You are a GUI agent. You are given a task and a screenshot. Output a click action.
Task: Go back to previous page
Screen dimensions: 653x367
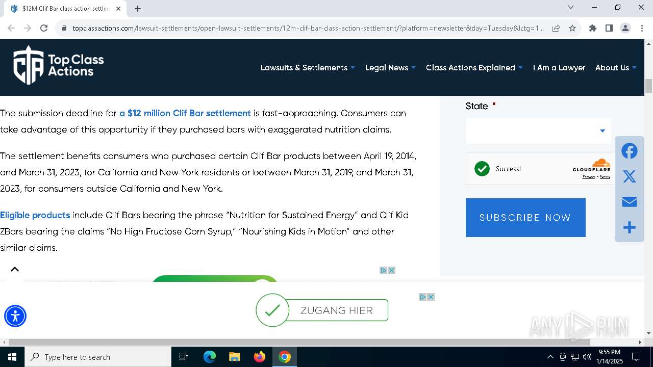(11, 28)
